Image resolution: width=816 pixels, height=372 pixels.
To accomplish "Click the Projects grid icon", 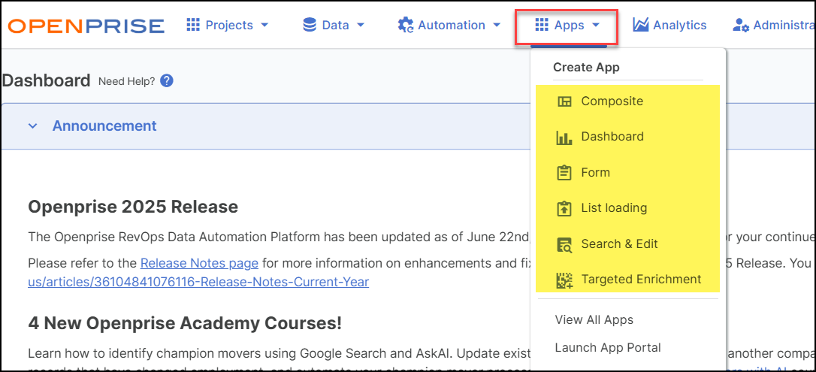I will [193, 25].
